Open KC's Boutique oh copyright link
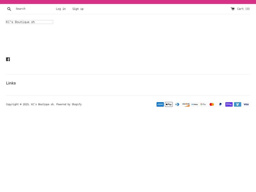This screenshot has height=192, width=256. pos(43,104)
